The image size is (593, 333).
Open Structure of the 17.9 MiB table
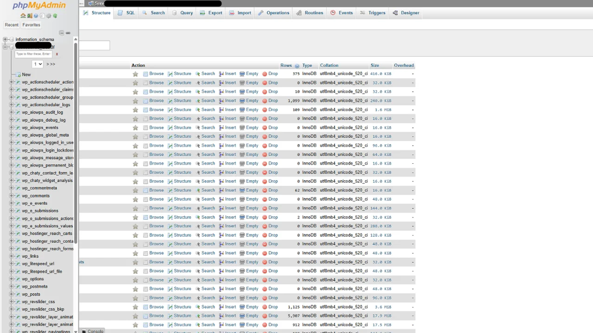[x=179, y=316]
